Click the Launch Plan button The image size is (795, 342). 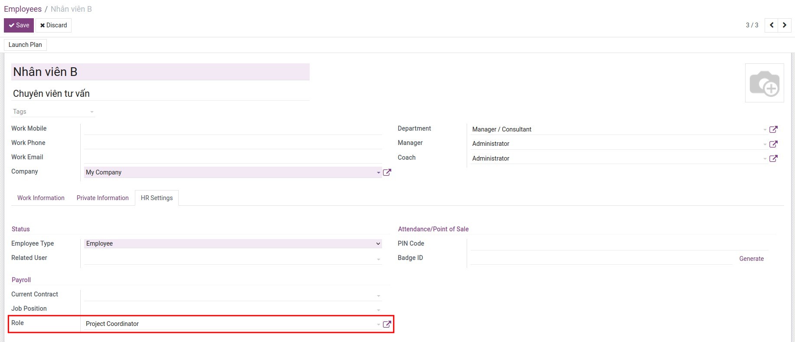click(25, 45)
